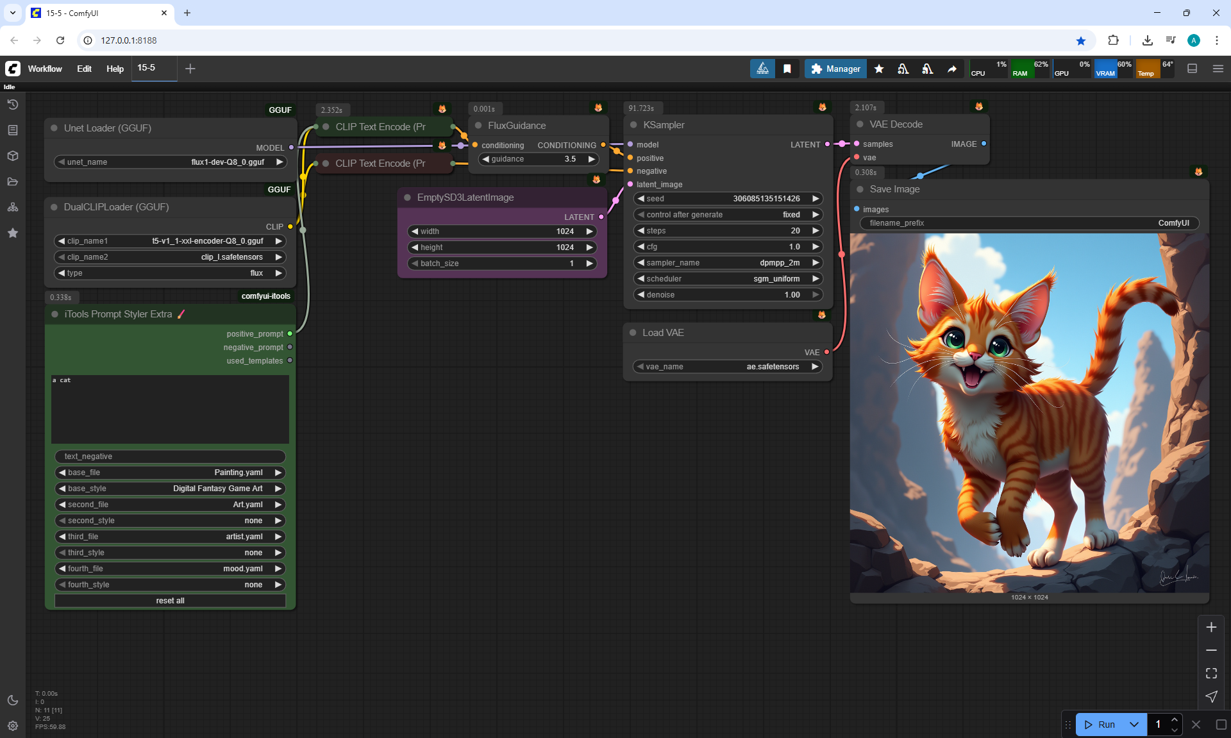Open settings gear icon at bottom left
Image resolution: width=1231 pixels, height=738 pixels.
[13, 726]
